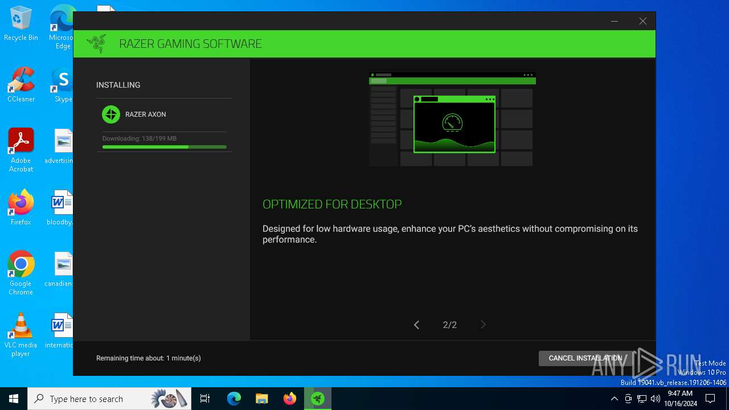Click the download progress bar
This screenshot has width=729, height=410.
tap(165, 147)
